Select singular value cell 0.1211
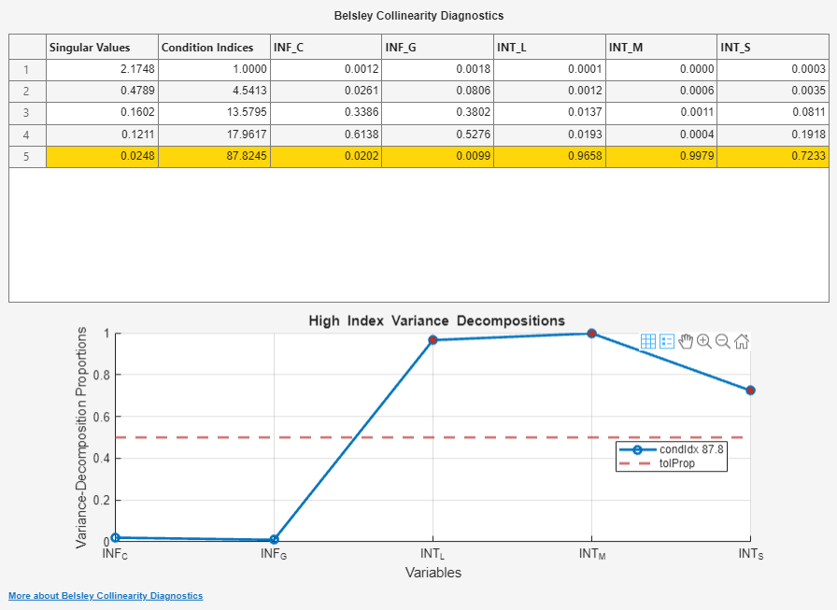This screenshot has height=610, width=837. (x=103, y=135)
